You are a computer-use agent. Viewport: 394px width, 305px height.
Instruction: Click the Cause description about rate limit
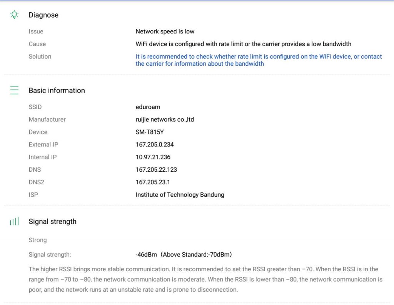tap(243, 44)
